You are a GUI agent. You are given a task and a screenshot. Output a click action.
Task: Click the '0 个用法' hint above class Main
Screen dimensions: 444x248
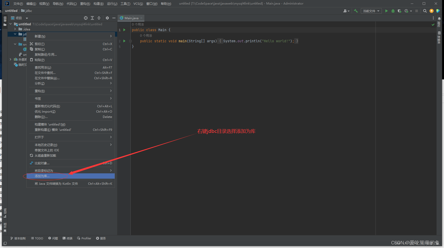[138, 24]
